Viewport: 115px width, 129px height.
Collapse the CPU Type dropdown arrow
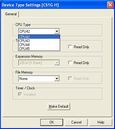point(57,31)
